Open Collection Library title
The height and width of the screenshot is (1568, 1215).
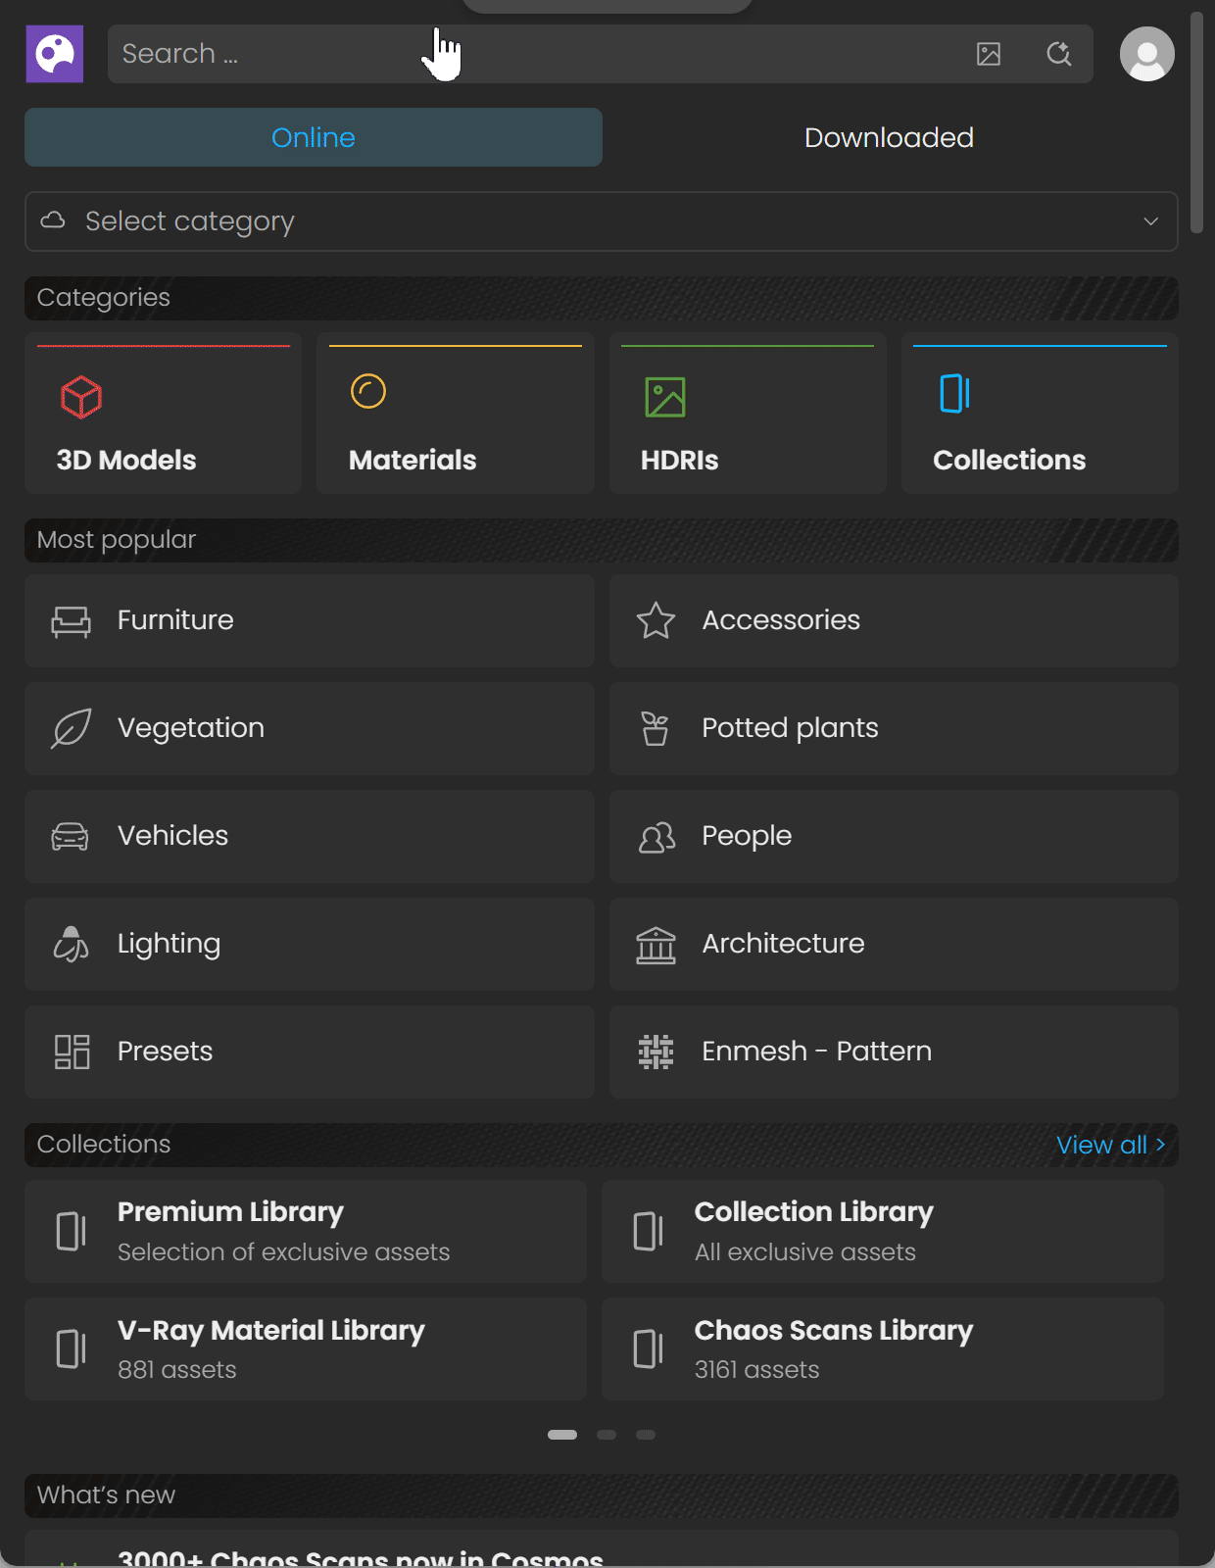[813, 1212]
